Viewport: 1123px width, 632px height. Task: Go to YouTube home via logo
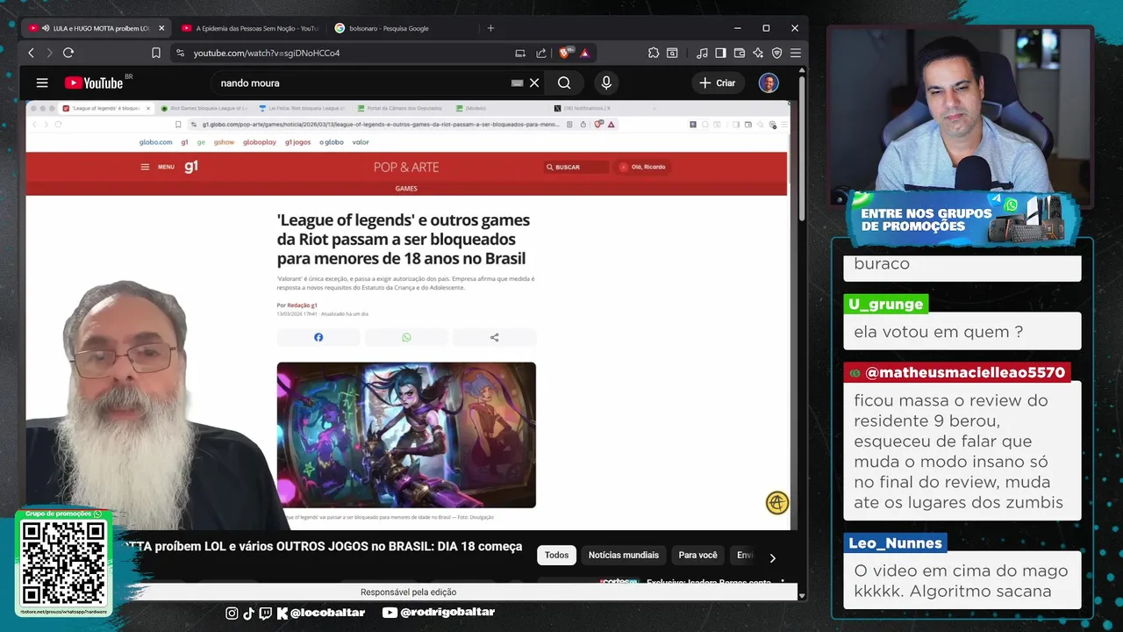93,83
